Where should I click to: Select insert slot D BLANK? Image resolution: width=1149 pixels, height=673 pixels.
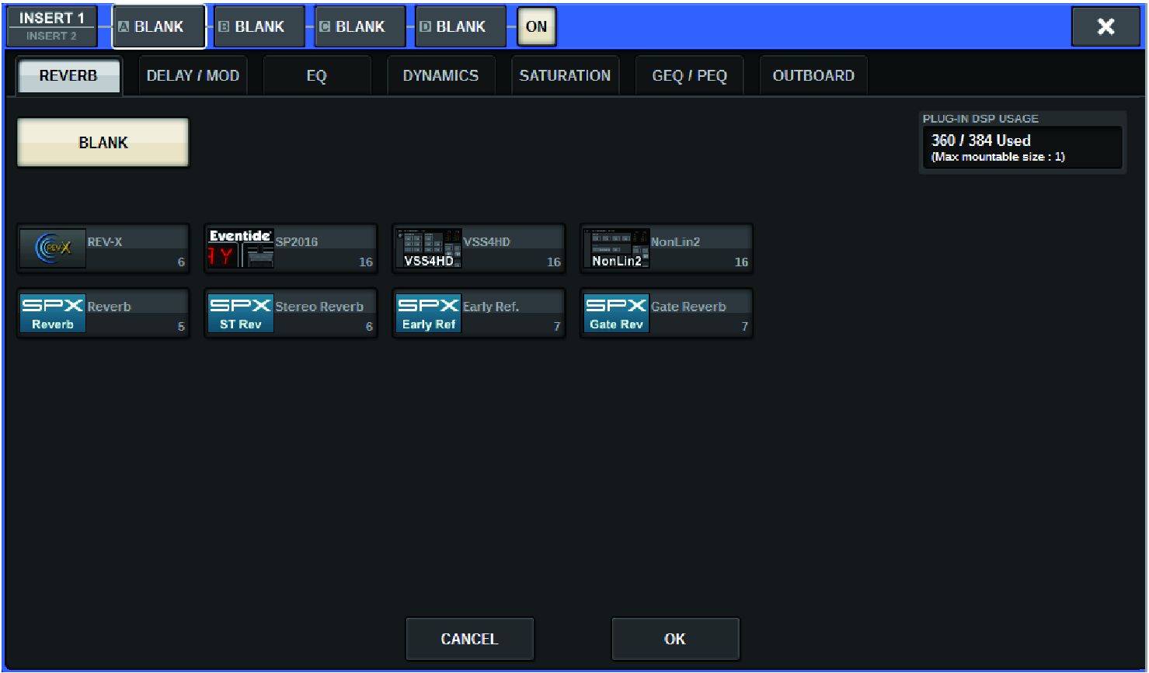[461, 26]
